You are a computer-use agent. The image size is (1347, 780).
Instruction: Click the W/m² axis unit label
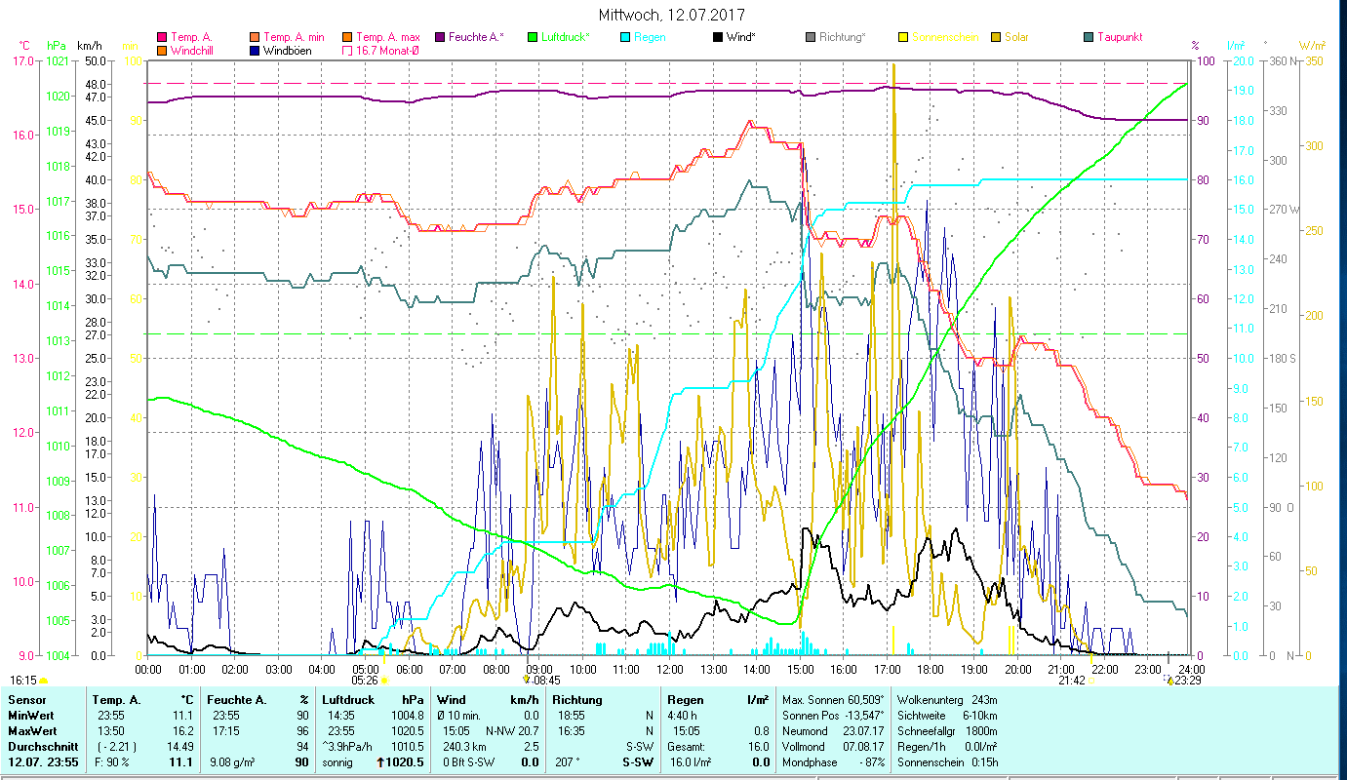pos(1312,45)
